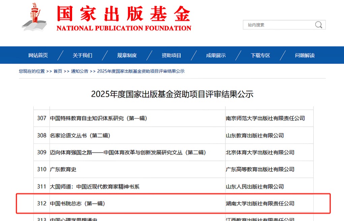Go to 资助项目 in navigation bar

click(171, 56)
